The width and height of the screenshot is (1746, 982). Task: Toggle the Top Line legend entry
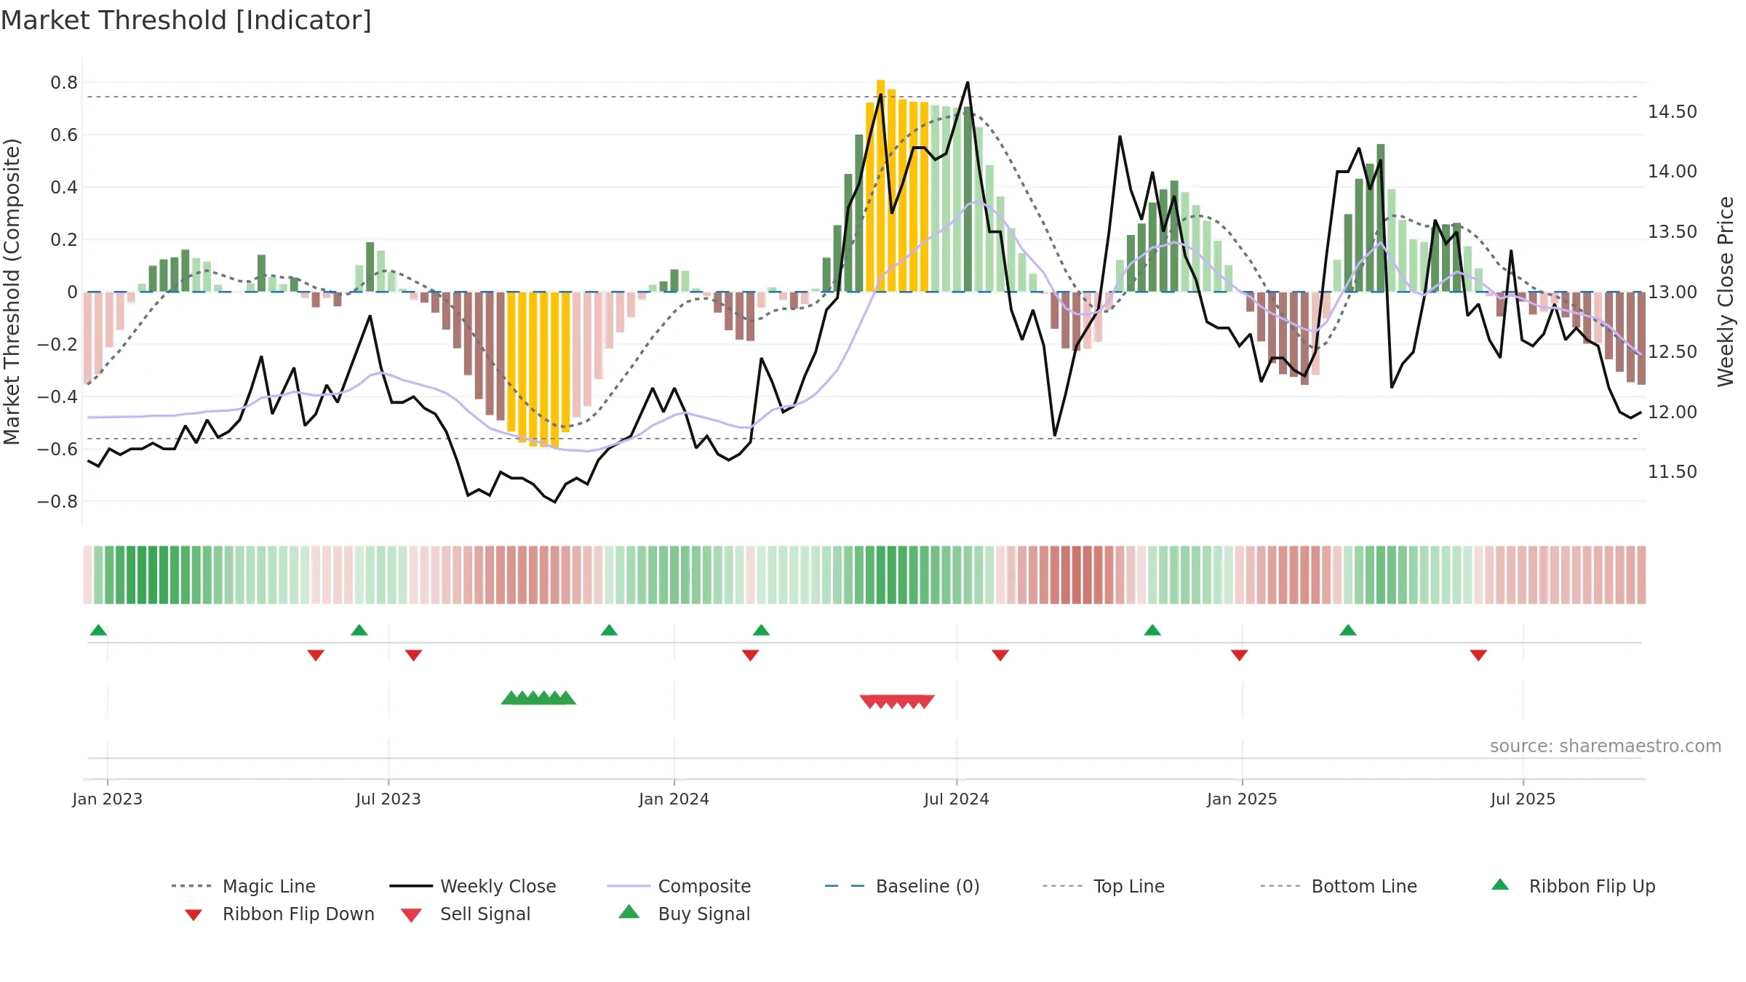pos(1104,886)
